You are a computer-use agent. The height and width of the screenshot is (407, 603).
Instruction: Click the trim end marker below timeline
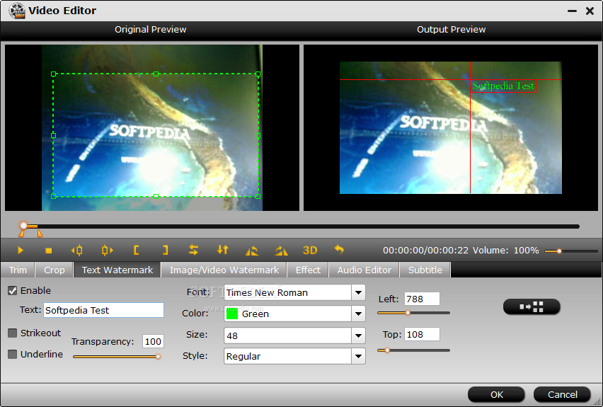pos(40,234)
